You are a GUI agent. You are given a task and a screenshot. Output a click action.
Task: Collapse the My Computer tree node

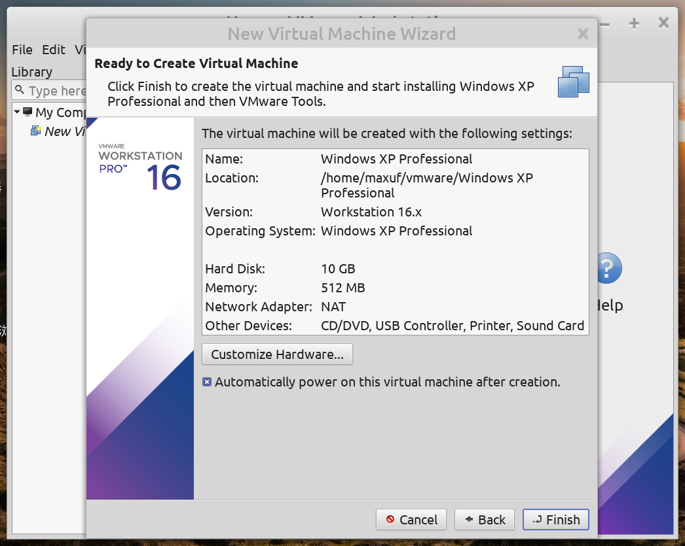17,112
